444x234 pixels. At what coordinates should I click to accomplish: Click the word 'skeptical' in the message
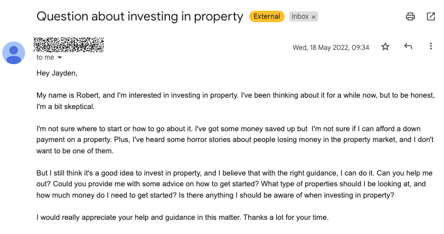tap(79, 107)
